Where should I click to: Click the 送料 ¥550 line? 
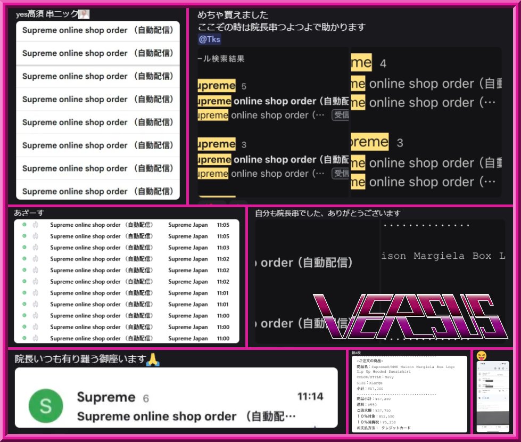[367, 404]
